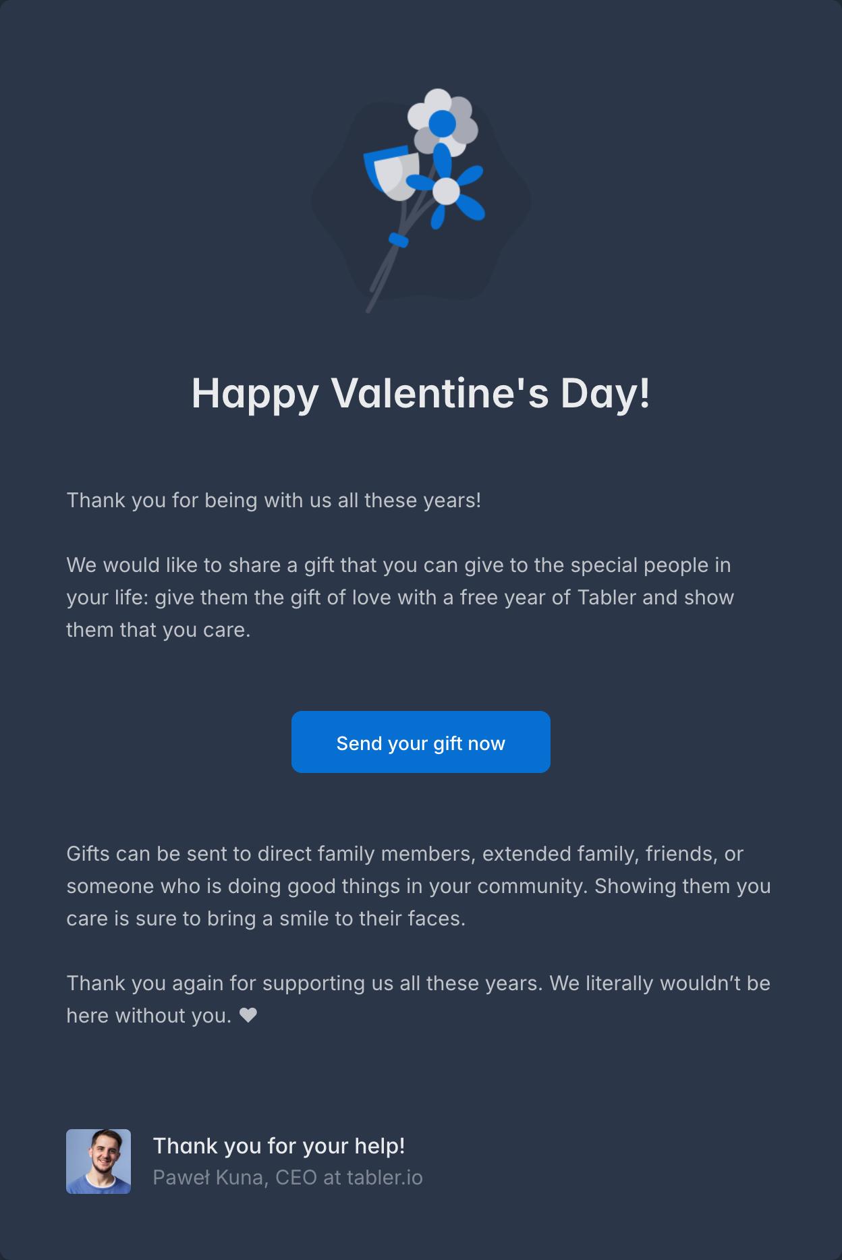Click the Happy Valentine's Day! heading
842x1260 pixels.
[421, 393]
